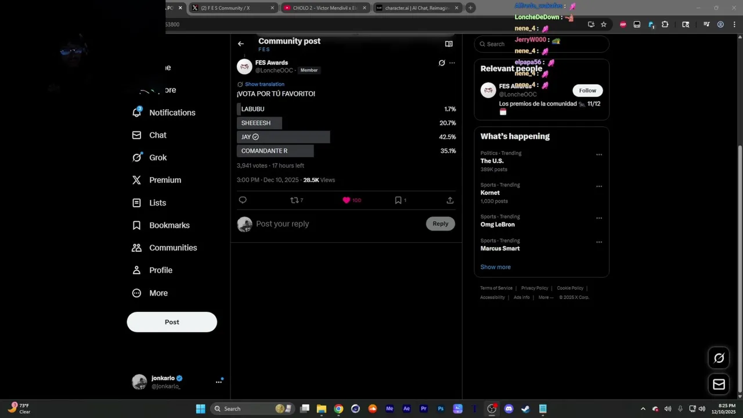Open the three-dot menu on FES Awards post
Image resolution: width=743 pixels, height=418 pixels.
point(452,63)
